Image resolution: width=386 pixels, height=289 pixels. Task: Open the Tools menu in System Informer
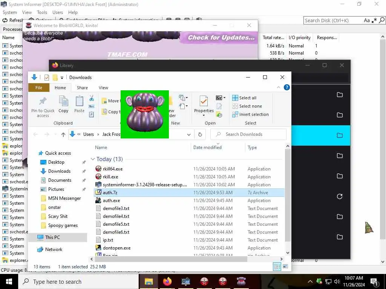[42, 12]
